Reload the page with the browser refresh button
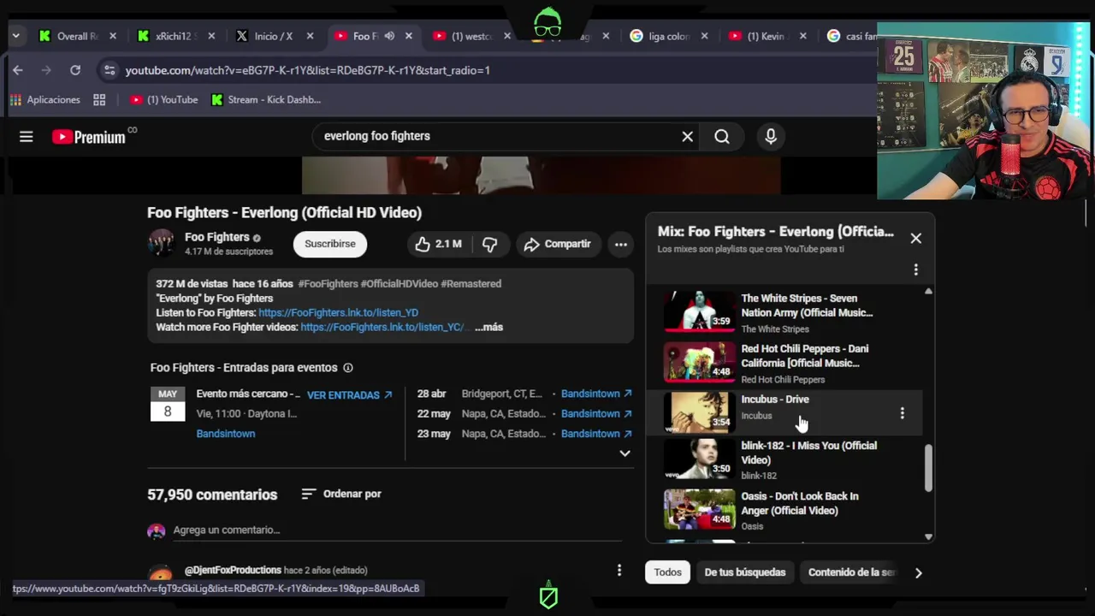 [x=75, y=70]
